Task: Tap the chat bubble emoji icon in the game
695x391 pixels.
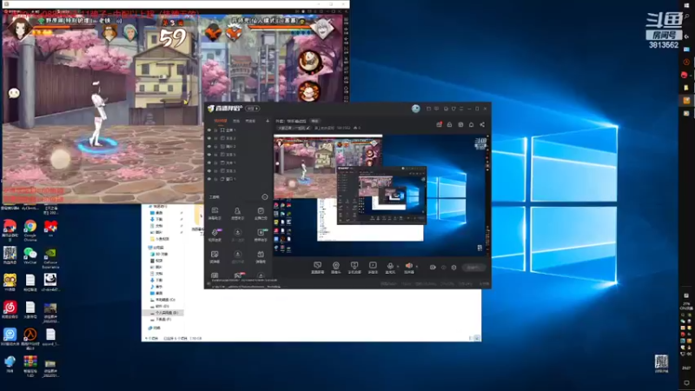Action: click(14, 93)
